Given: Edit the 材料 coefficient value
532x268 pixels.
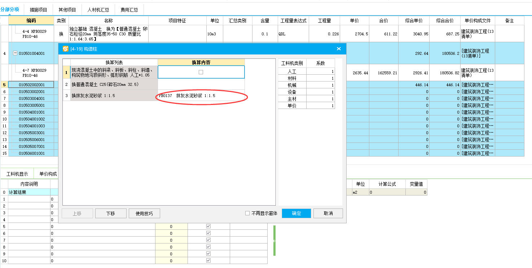Looking at the screenshot, I should pos(320,78).
